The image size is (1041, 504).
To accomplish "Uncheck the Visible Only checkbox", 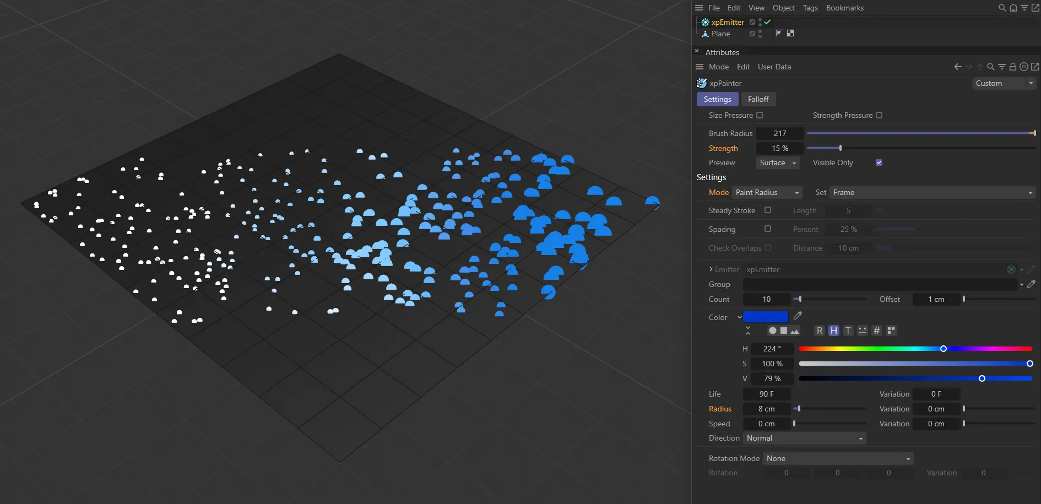I will pos(879,162).
